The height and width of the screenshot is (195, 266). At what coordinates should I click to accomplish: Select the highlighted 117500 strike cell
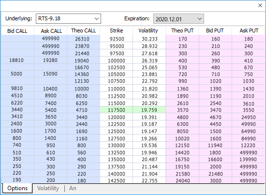(x=117, y=110)
